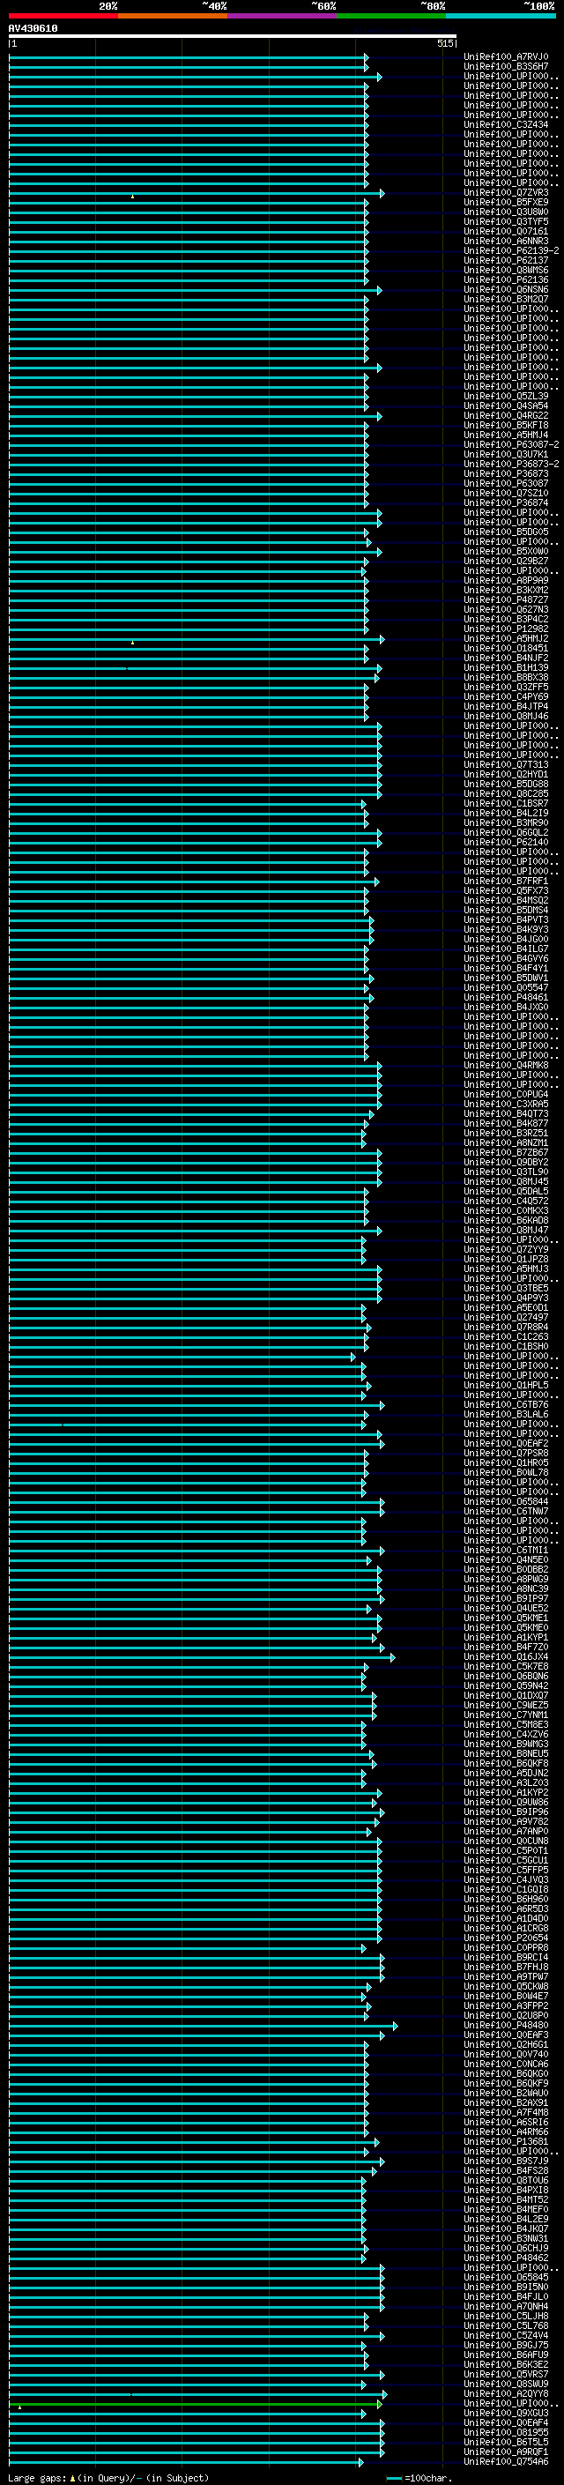The width and height of the screenshot is (564, 2485).
Task: Select hit label UniRef100_P62136
Action: coord(506,279)
